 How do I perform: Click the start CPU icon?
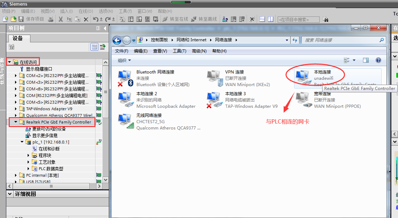tap(234, 19)
